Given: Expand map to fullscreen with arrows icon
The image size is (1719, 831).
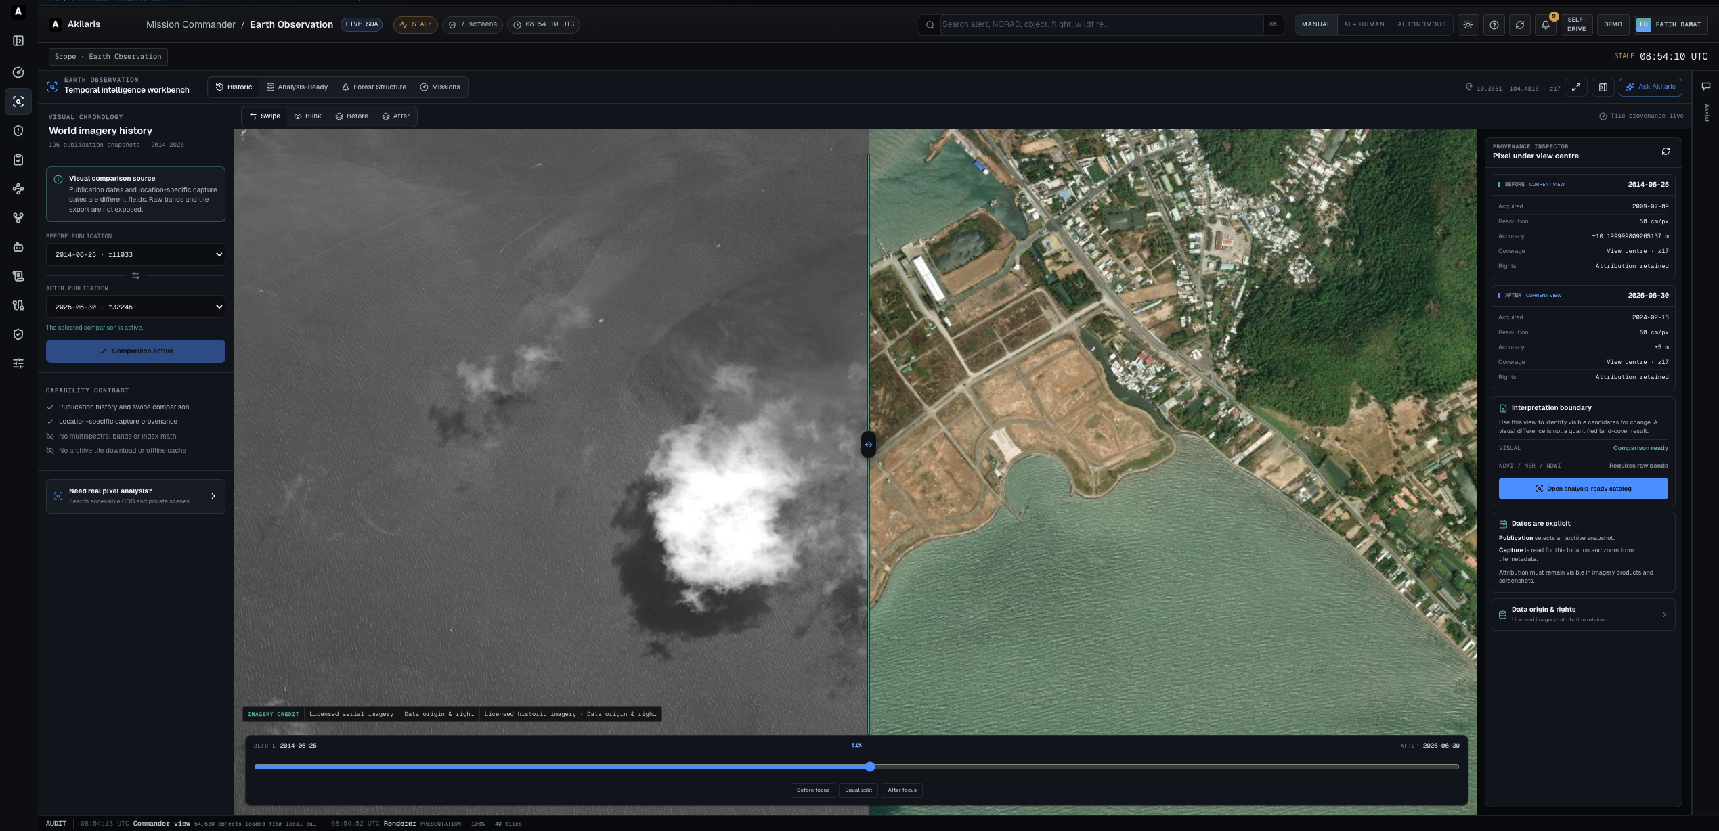Looking at the screenshot, I should coord(1576,87).
